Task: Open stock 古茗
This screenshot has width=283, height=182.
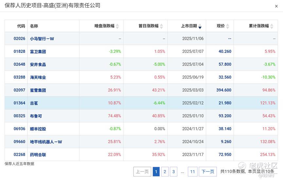Action: (34, 103)
